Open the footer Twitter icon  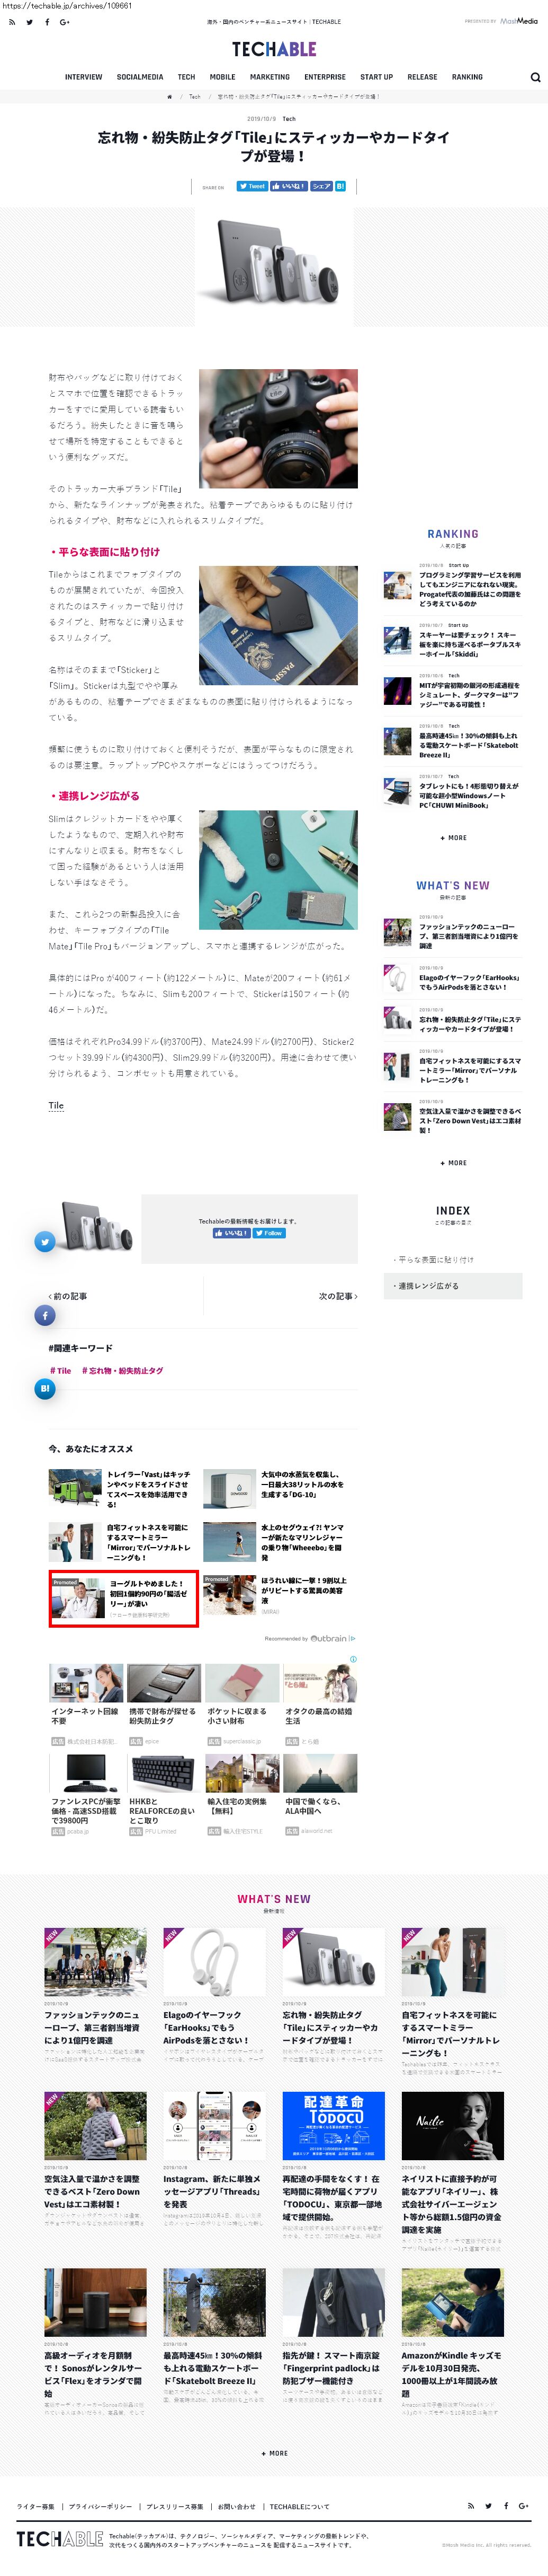[x=488, y=2505]
